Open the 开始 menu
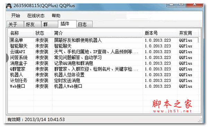The height and width of the screenshot is (127, 208). (x=16, y=16)
